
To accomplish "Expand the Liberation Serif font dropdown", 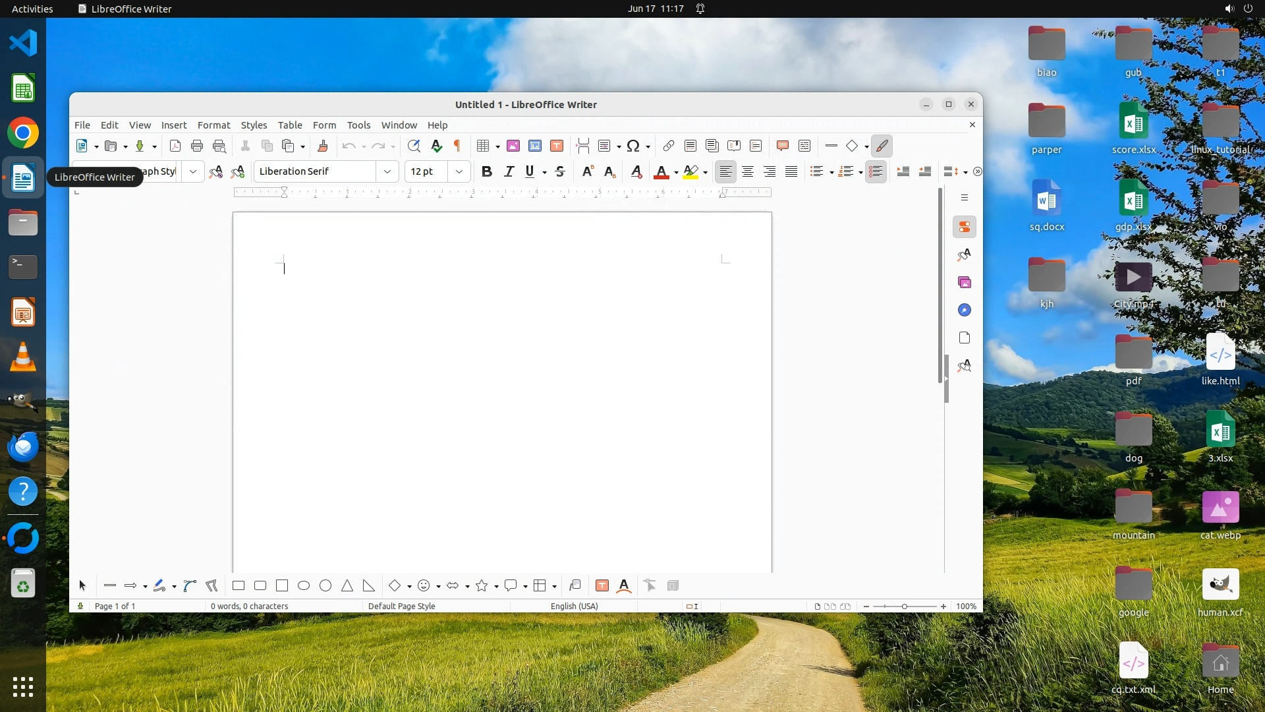I will tap(387, 172).
